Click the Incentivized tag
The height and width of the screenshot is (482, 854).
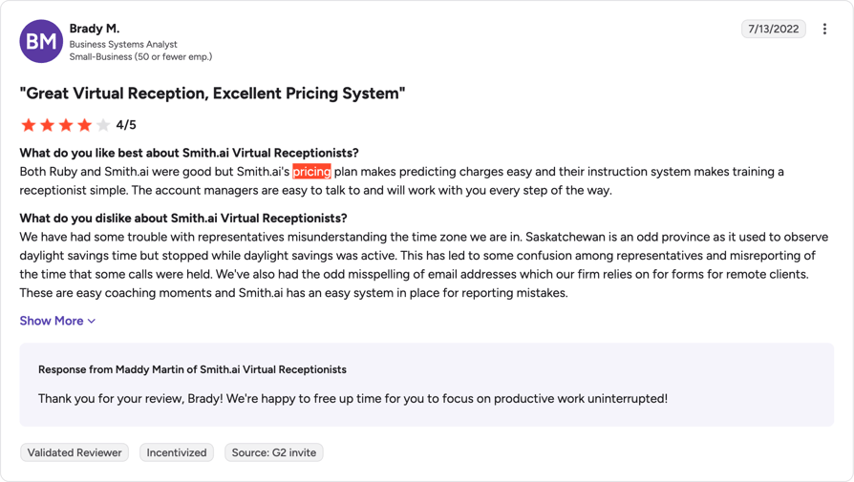177,452
